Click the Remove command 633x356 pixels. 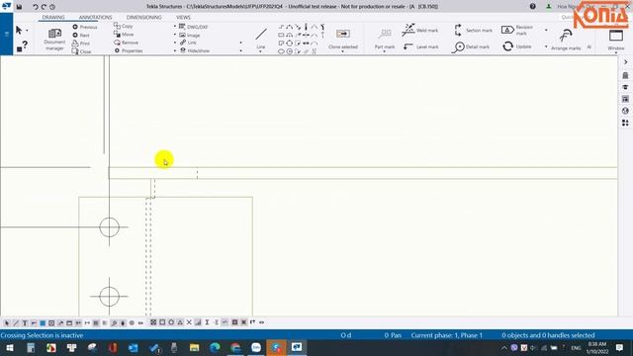pos(126,43)
